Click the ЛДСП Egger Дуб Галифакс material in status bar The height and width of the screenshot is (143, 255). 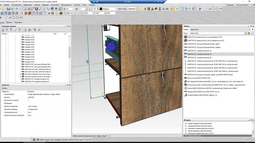(x=66, y=139)
